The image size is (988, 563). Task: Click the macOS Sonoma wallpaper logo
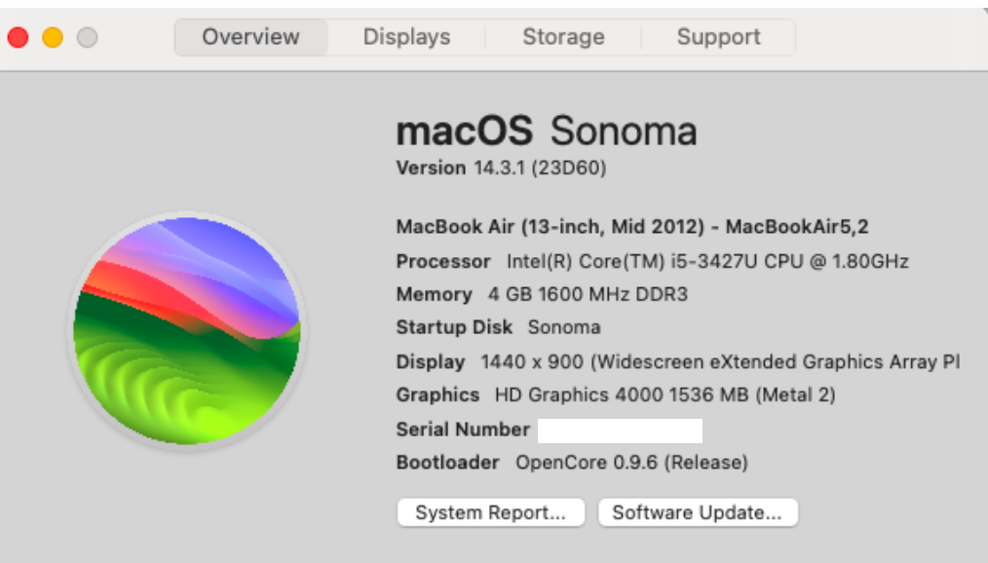coord(187,330)
